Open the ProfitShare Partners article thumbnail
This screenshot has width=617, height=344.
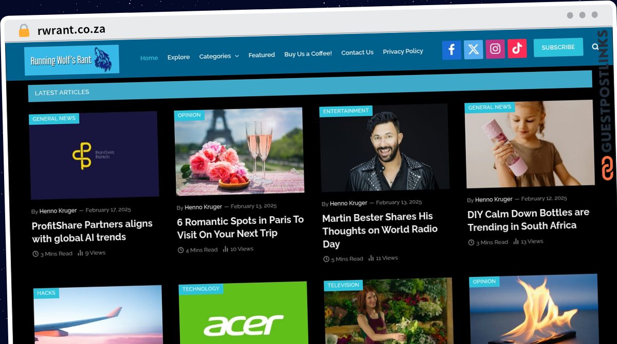click(94, 155)
